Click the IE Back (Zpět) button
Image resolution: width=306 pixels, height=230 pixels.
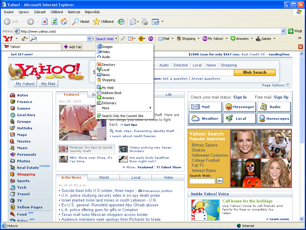(11, 22)
